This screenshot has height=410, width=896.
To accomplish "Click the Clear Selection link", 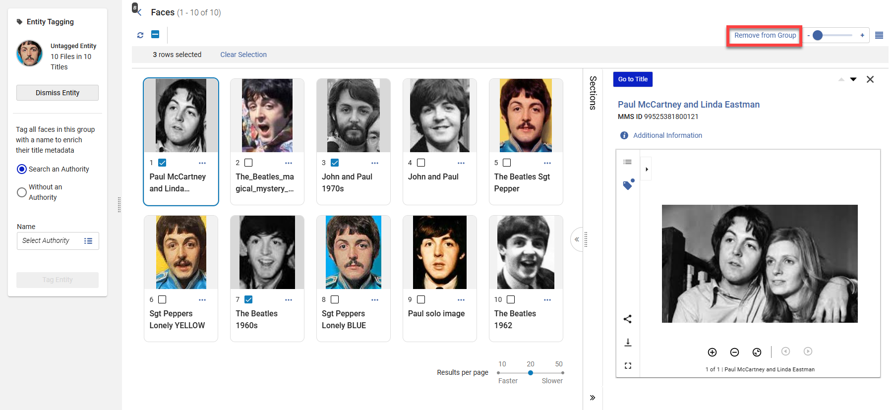I will (243, 55).
